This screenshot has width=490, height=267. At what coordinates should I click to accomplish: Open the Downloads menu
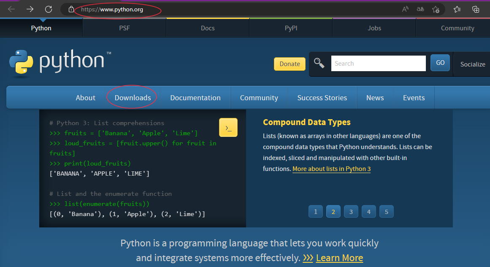pos(133,98)
